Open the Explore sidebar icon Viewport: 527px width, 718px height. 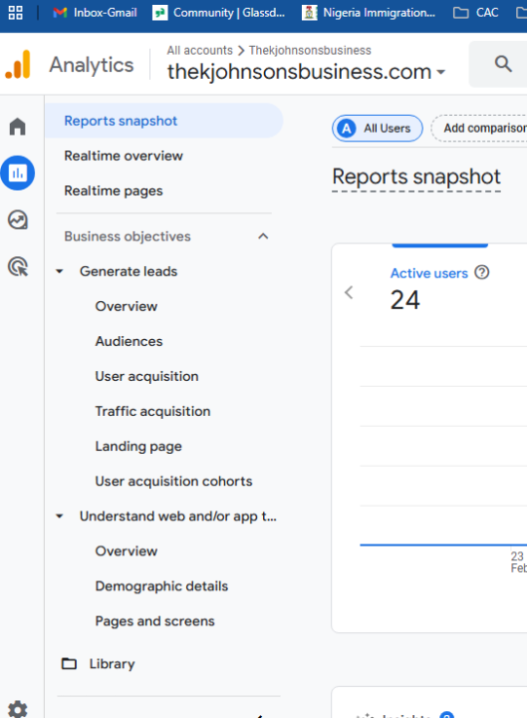pos(18,219)
